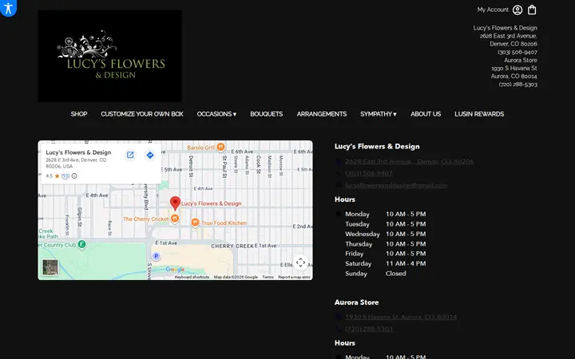The width and height of the screenshot is (575, 359).
Task: Open the ARRANGEMENTS menu item
Action: [x=322, y=114]
